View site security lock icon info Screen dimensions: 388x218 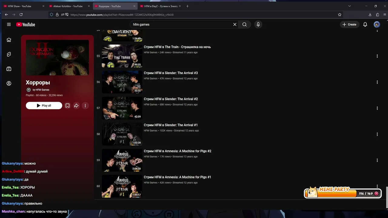pyautogui.click(x=57, y=15)
